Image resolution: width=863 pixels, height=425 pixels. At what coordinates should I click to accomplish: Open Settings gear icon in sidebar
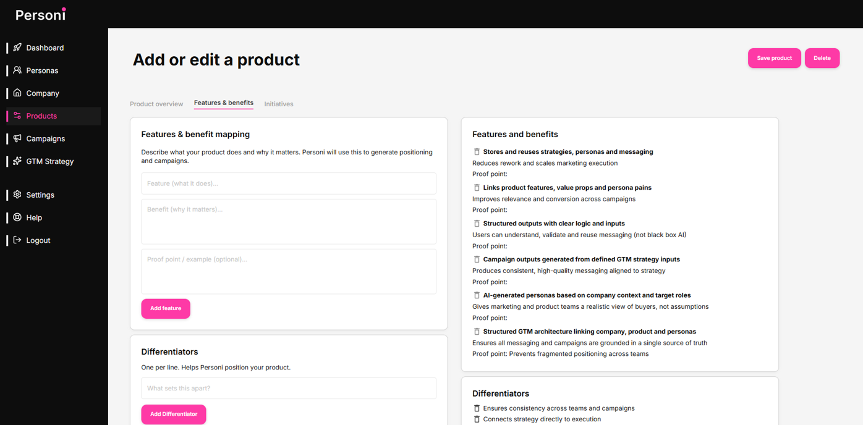point(17,195)
